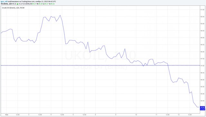Click the day 6 label on time axis
The image size is (206, 117).
click(95, 115)
